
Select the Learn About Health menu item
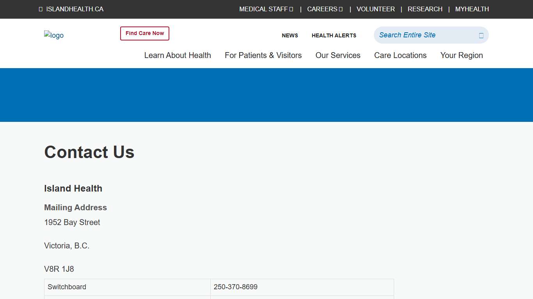point(178,55)
